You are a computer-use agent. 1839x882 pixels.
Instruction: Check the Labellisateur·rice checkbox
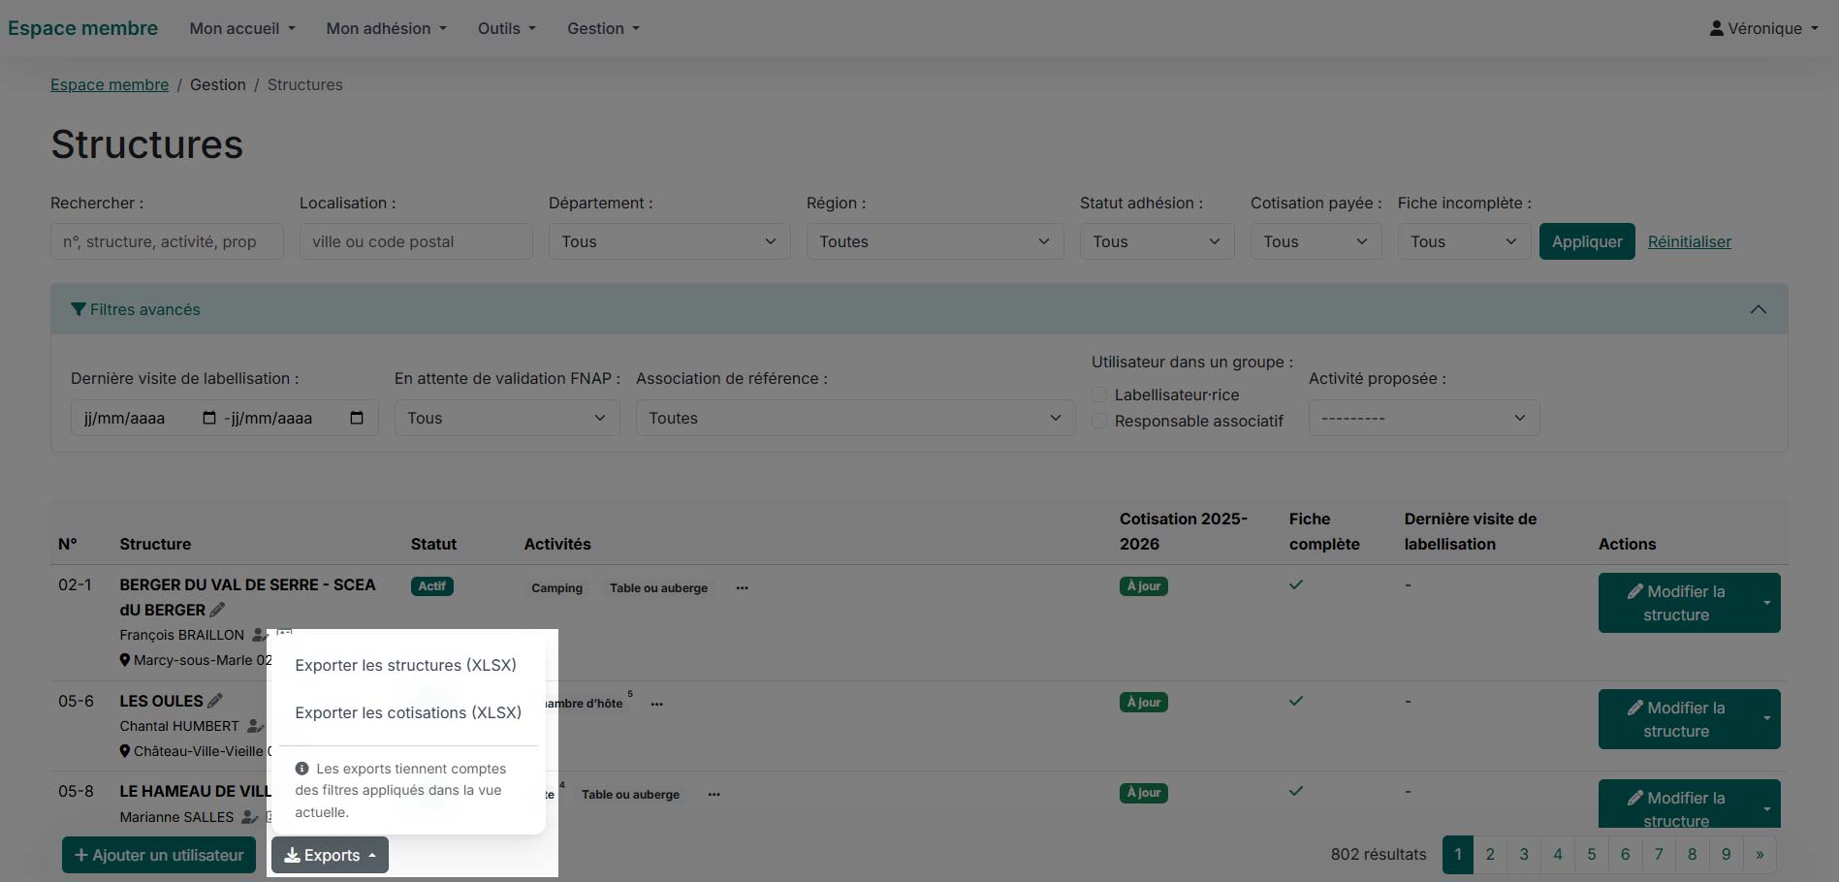point(1099,394)
